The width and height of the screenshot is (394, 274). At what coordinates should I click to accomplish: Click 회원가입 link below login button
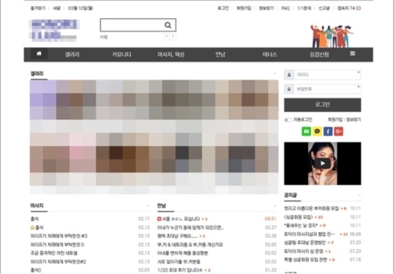click(x=335, y=120)
